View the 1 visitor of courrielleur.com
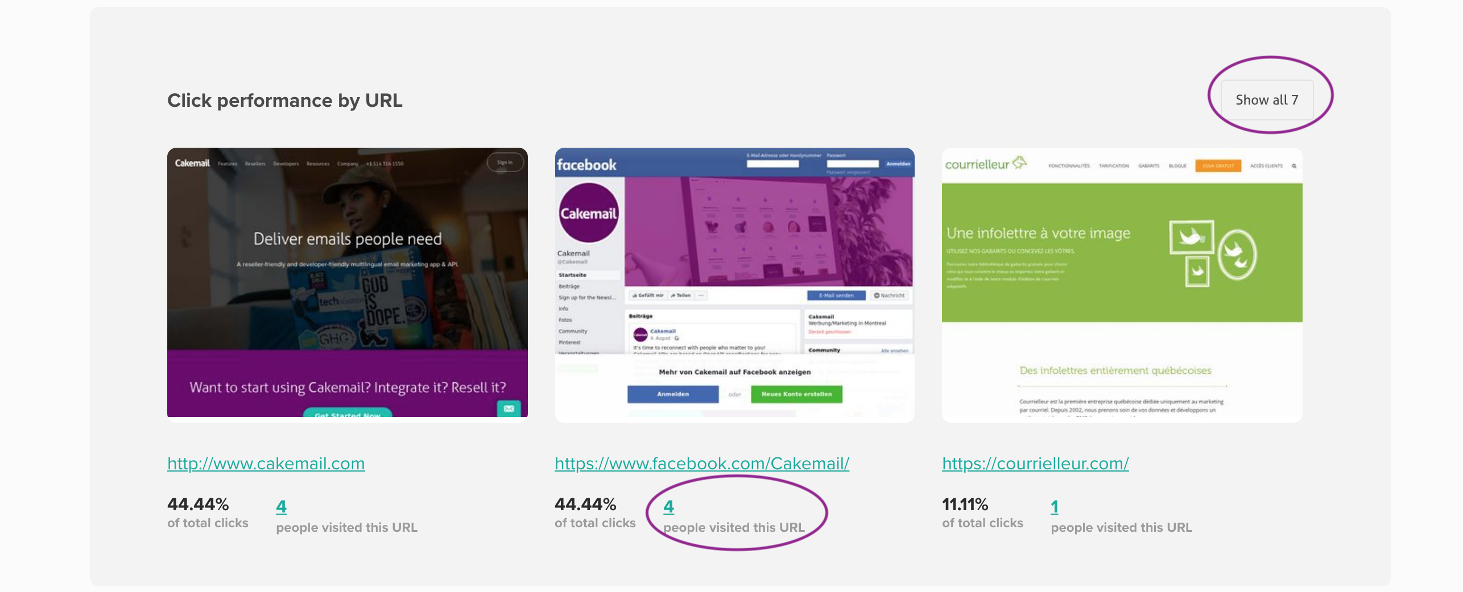 pos(1055,506)
